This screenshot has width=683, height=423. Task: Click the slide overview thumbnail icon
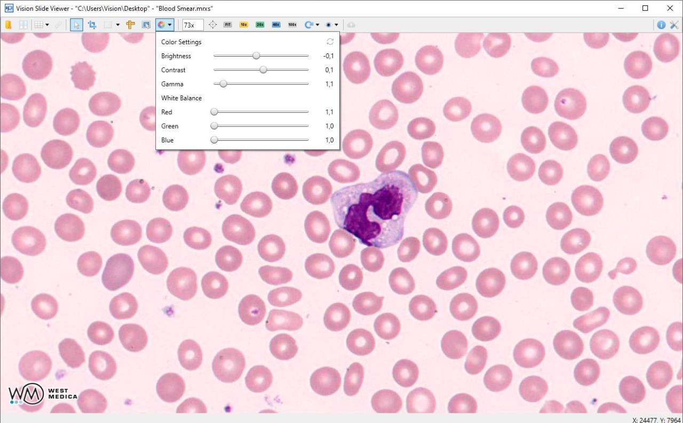tap(146, 25)
